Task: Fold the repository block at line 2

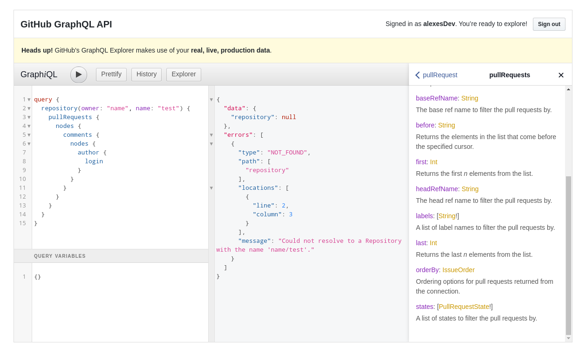Action: (29, 108)
